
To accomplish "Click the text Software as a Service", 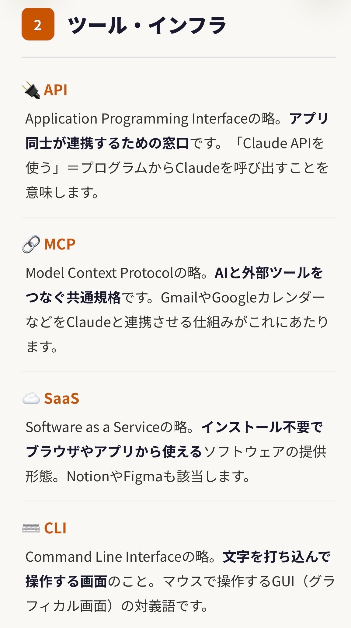I will 92,427.
